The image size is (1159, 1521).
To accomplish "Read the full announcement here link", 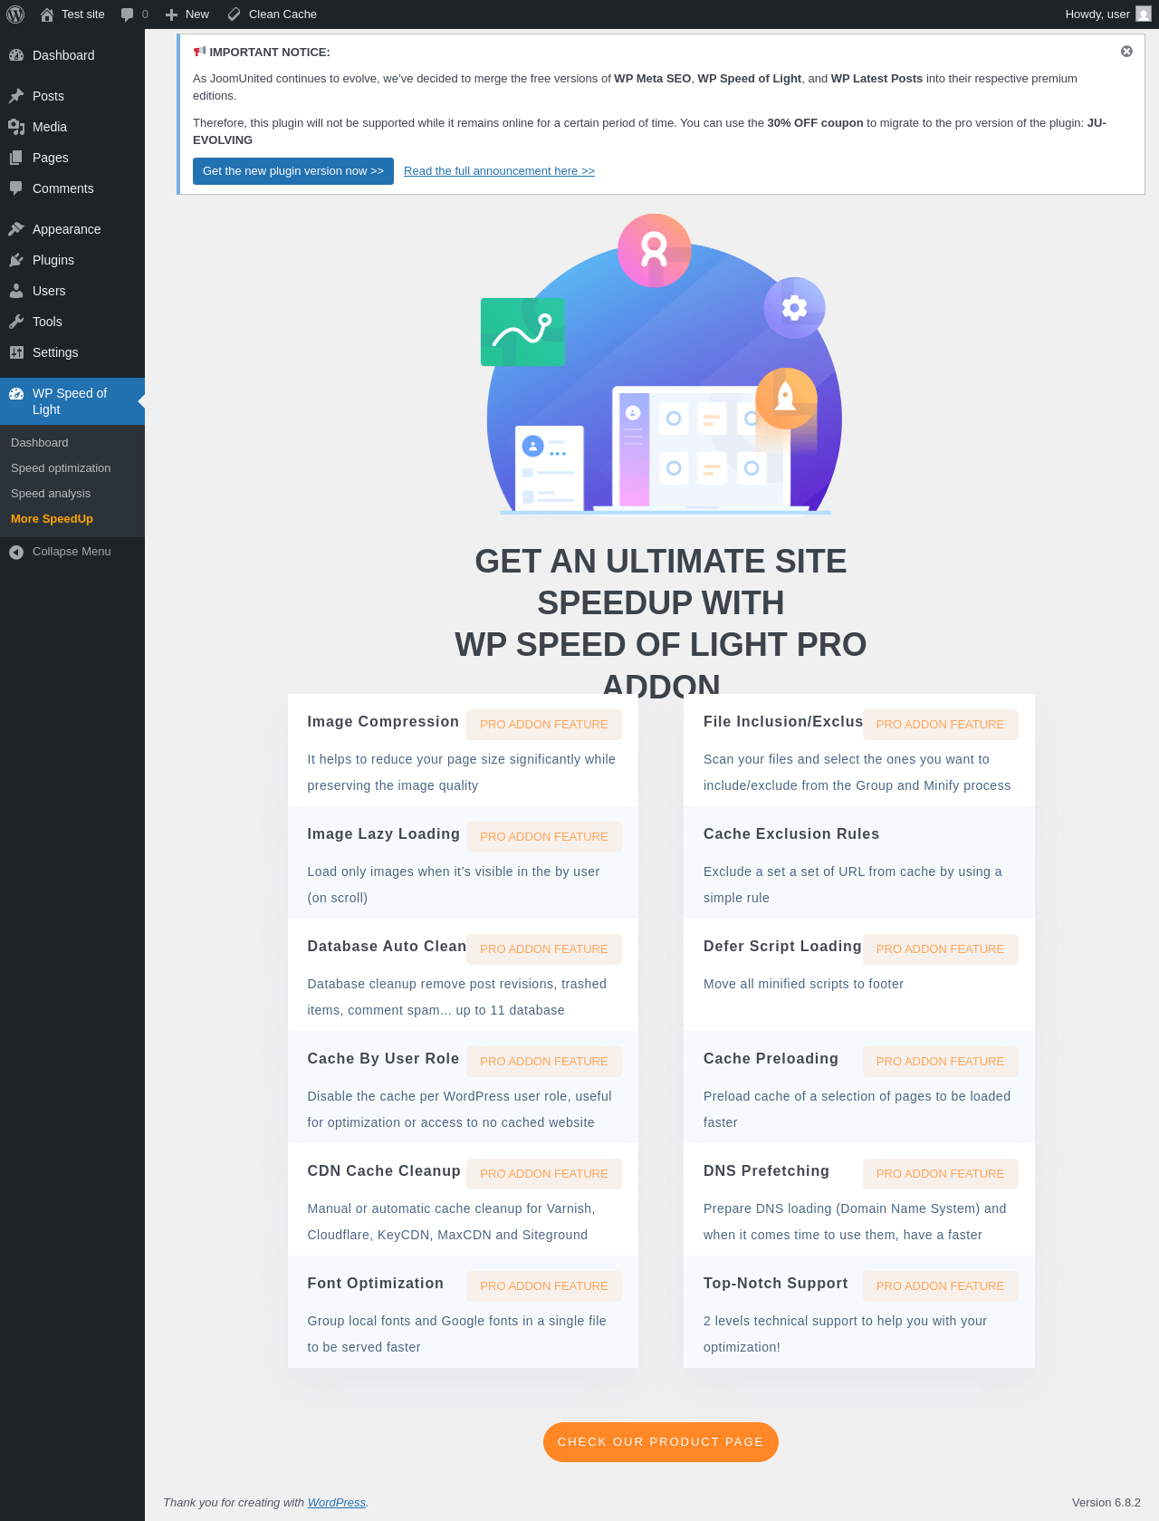I will coord(499,171).
